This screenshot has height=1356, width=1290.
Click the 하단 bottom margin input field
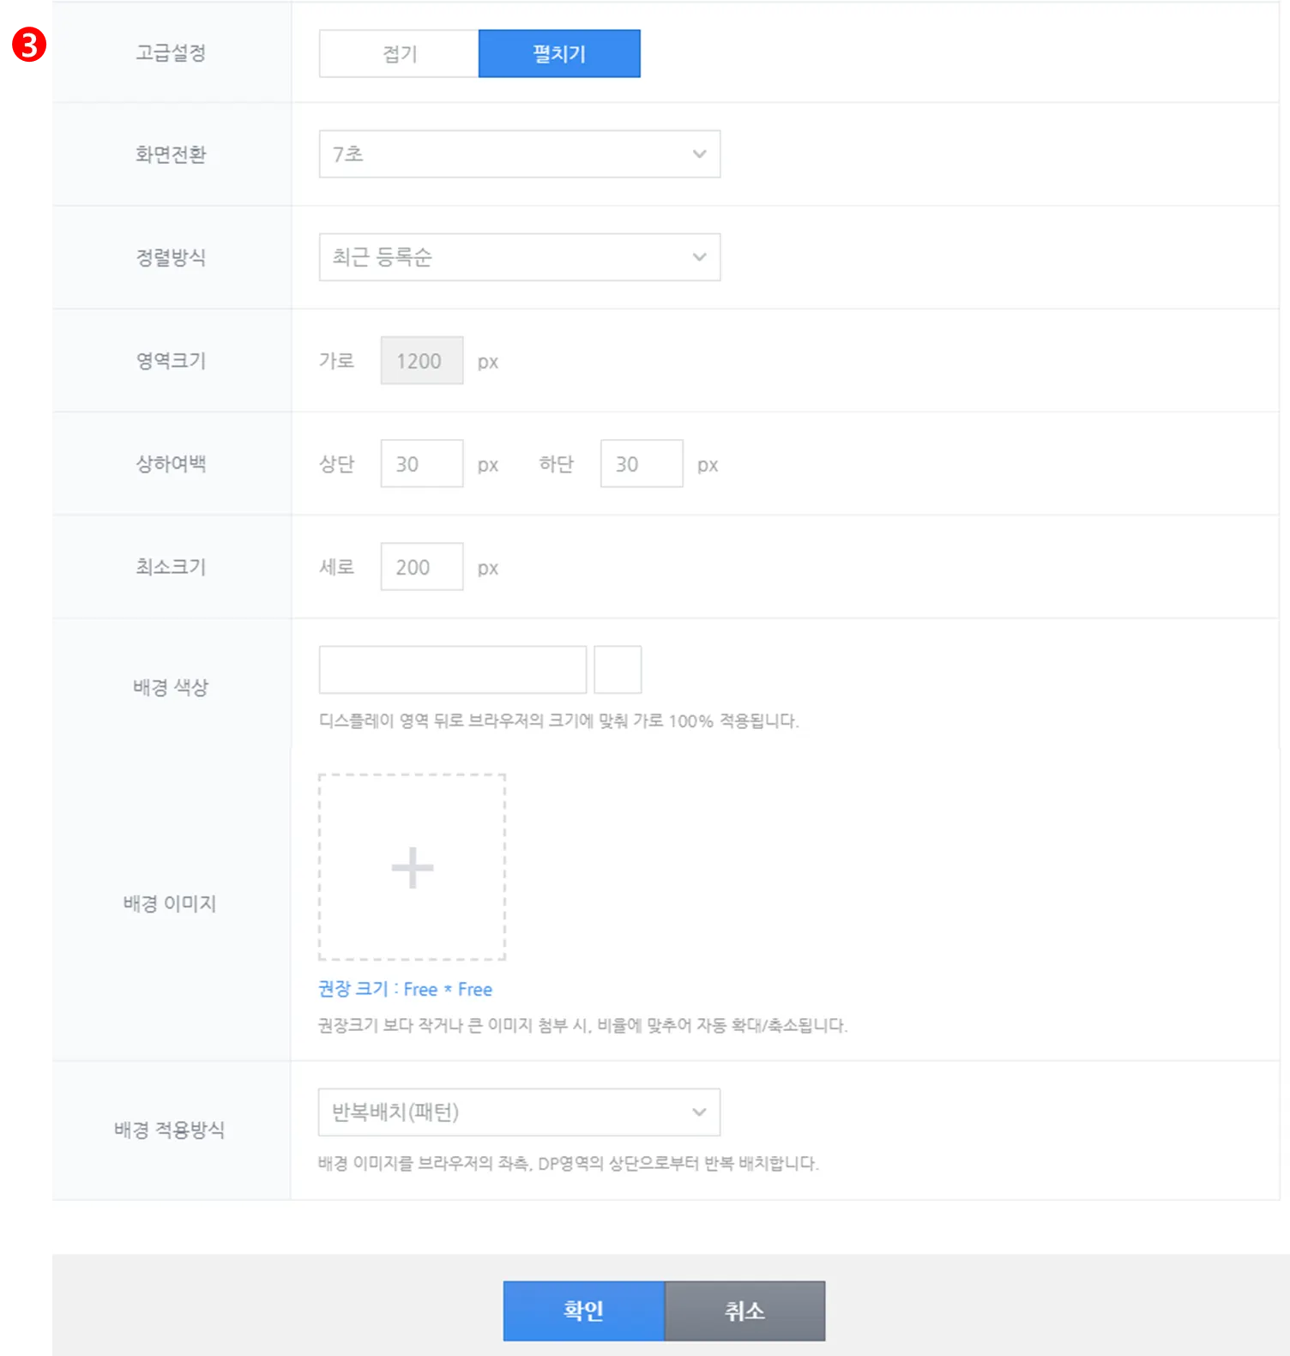(642, 464)
